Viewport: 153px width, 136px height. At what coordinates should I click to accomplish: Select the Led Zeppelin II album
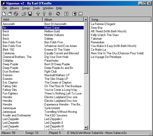tap(43, 123)
